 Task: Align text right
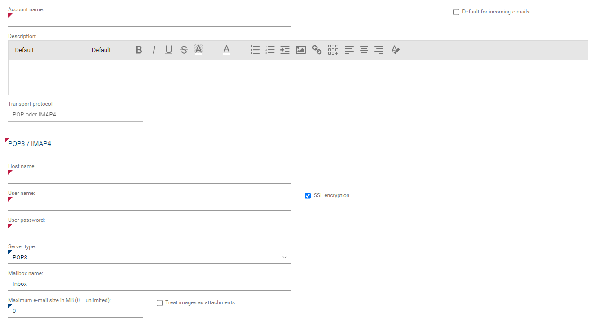click(x=379, y=50)
